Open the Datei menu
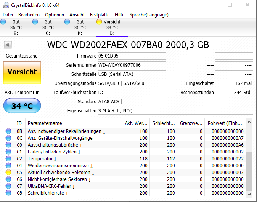 click(x=8, y=15)
